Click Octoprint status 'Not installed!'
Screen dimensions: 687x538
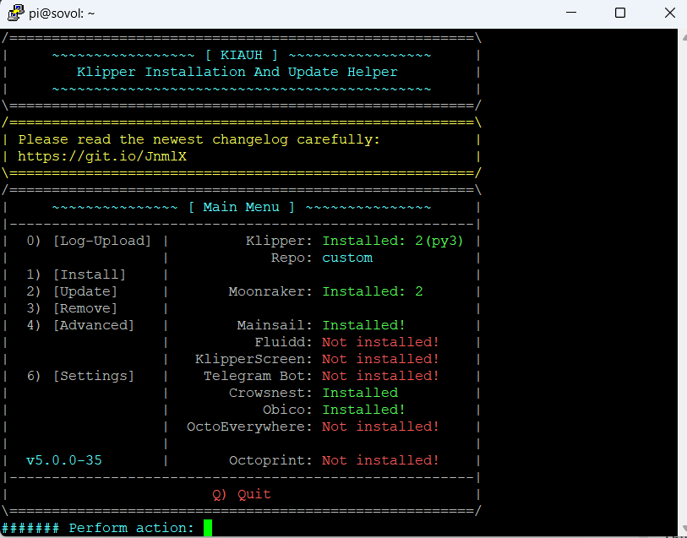pos(380,460)
